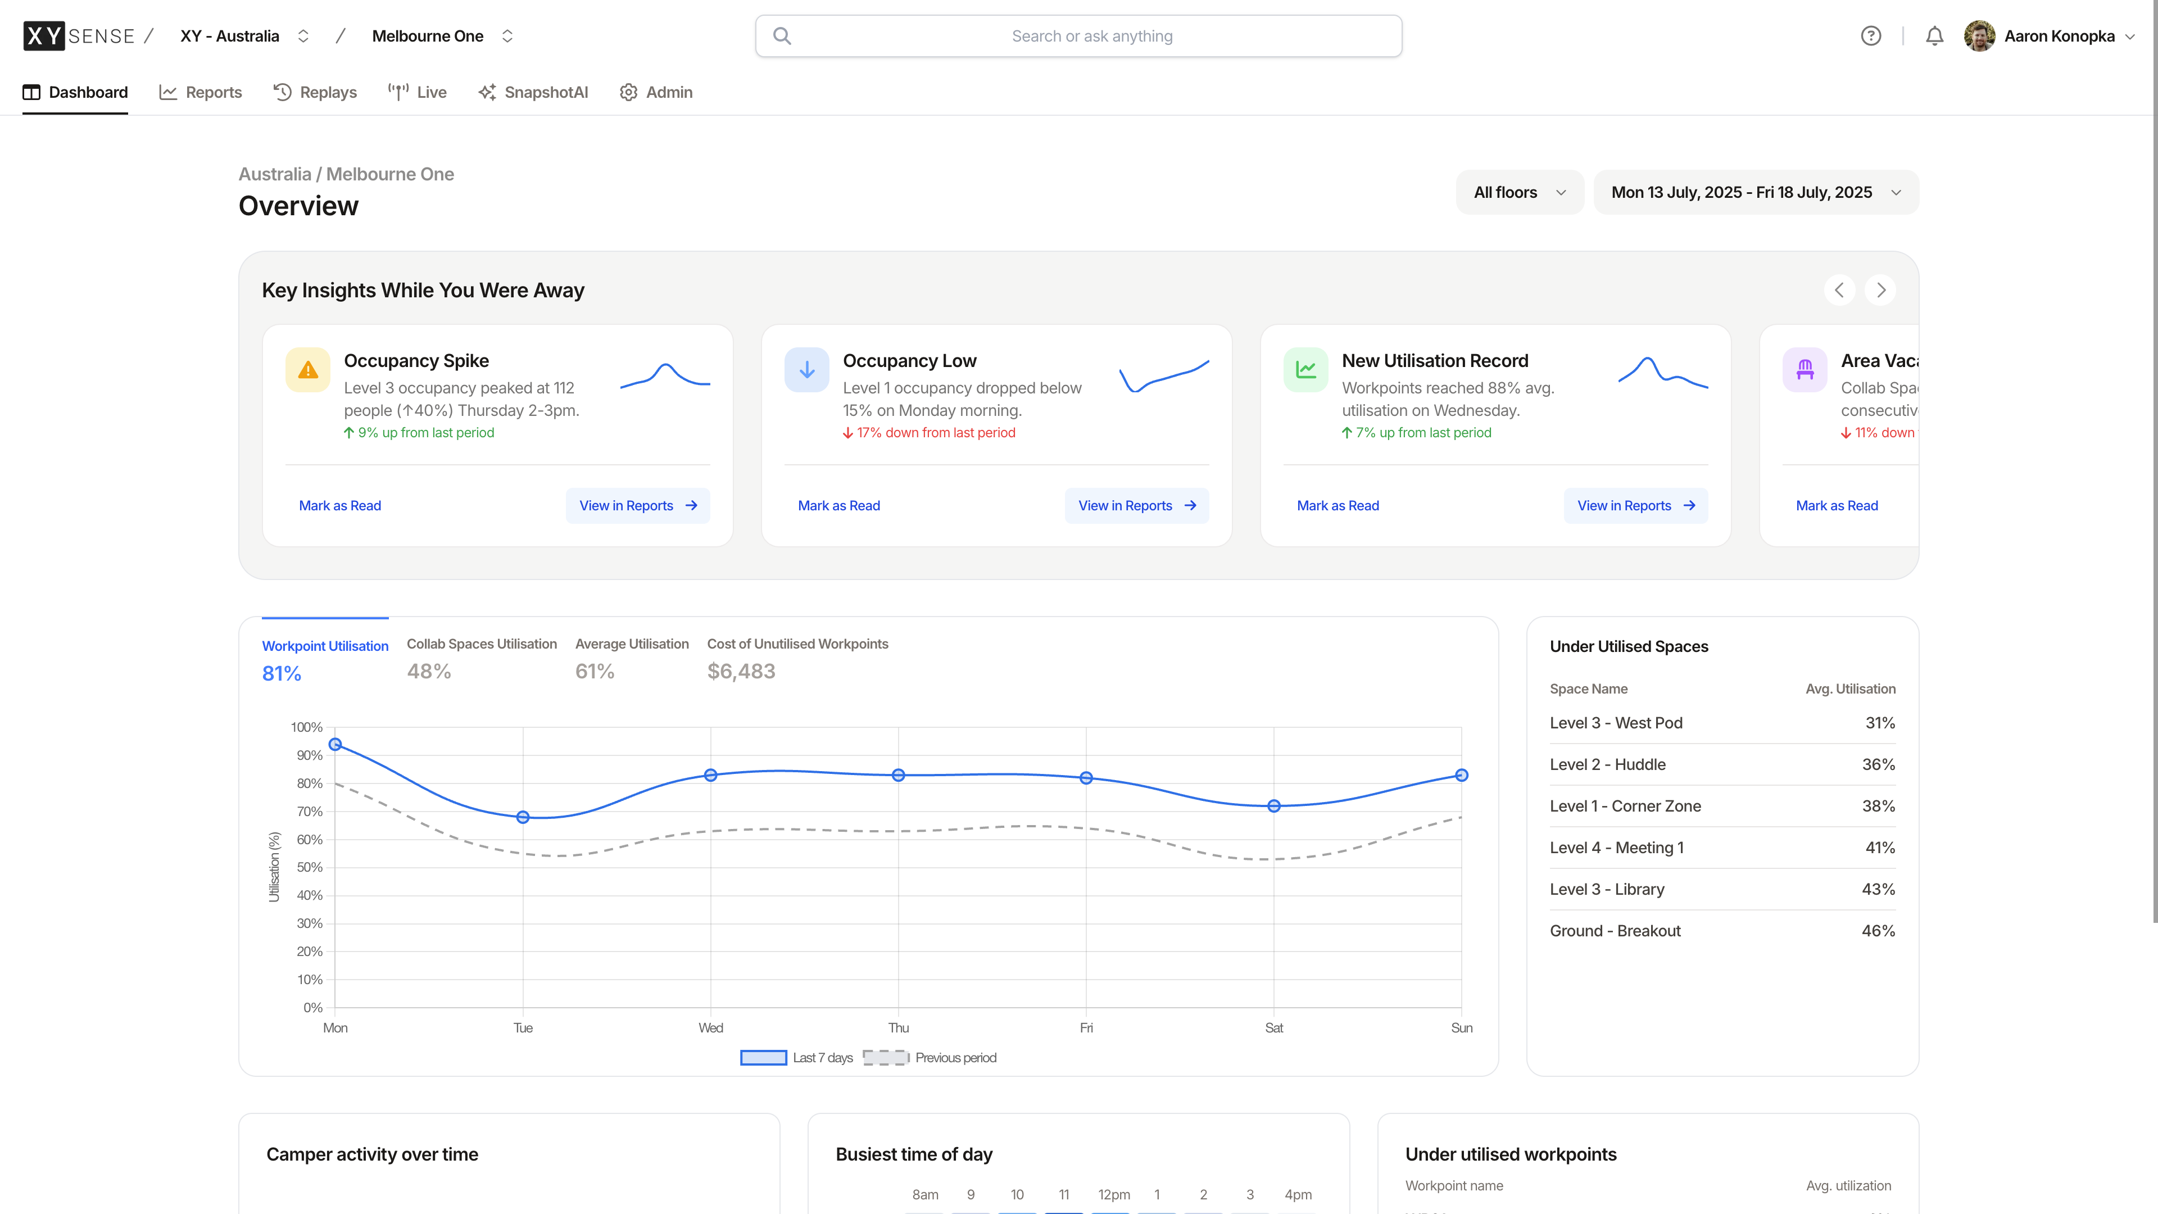Image resolution: width=2158 pixels, height=1214 pixels.
Task: Click the New Utilisation Record sparkline
Action: tap(1663, 373)
